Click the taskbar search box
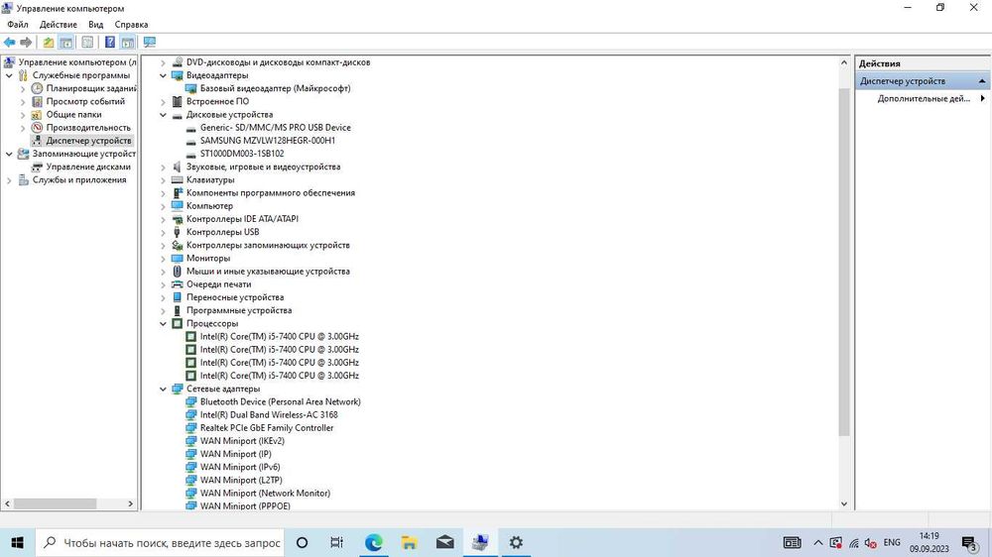 click(161, 542)
